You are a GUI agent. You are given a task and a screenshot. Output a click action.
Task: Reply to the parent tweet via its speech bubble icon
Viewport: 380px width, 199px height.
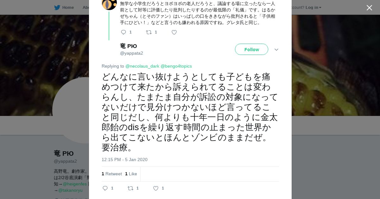(123, 32)
